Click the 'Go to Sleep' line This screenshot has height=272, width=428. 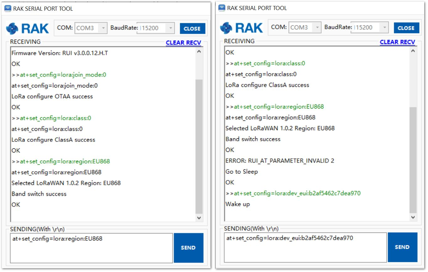click(242, 172)
